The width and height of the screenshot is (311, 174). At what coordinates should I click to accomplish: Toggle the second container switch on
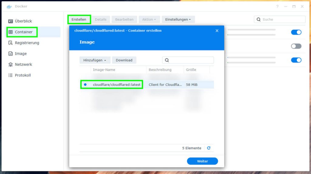pyautogui.click(x=296, y=46)
